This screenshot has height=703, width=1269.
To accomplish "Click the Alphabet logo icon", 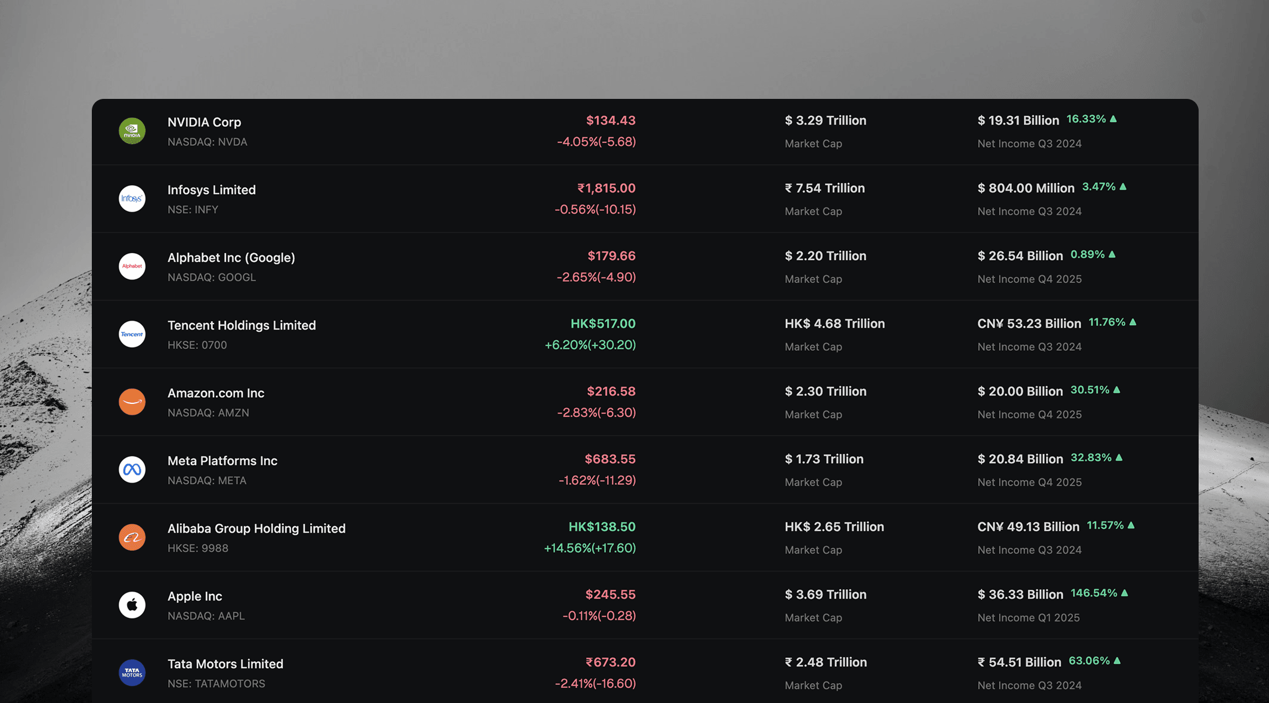I will [x=132, y=266].
